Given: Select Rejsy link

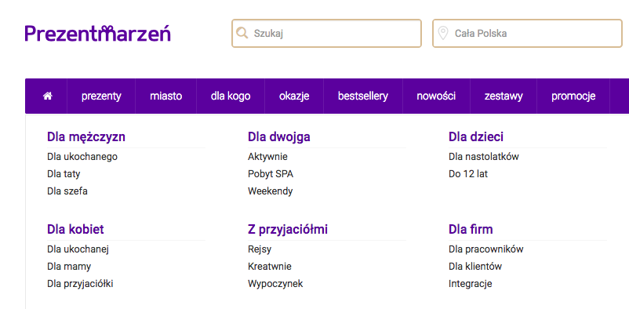Looking at the screenshot, I should coord(260,249).
